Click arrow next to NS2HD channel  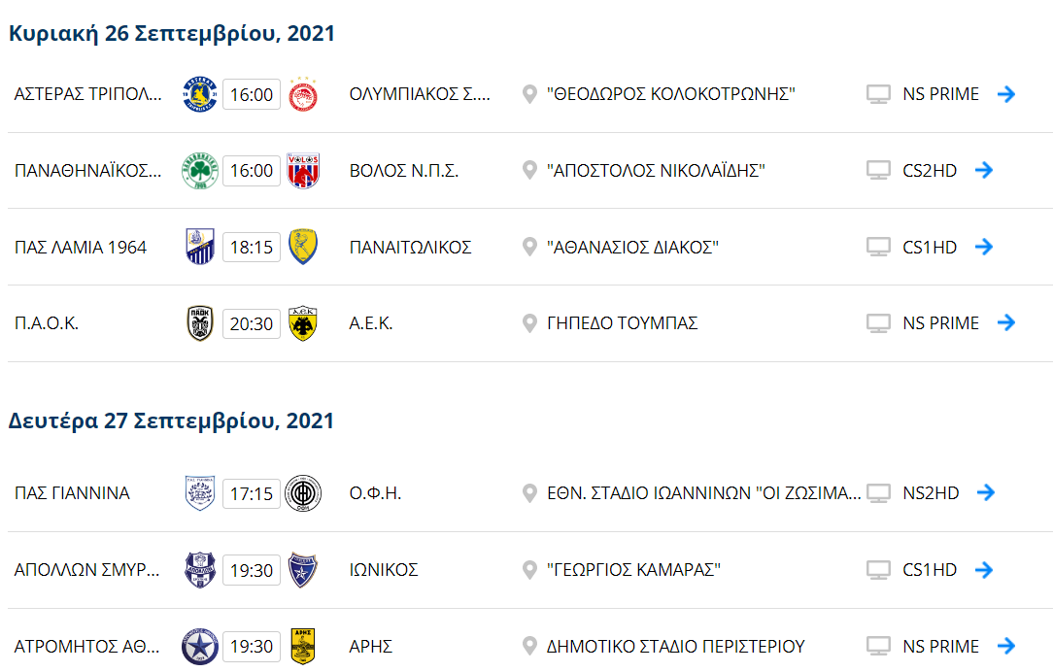click(x=986, y=493)
